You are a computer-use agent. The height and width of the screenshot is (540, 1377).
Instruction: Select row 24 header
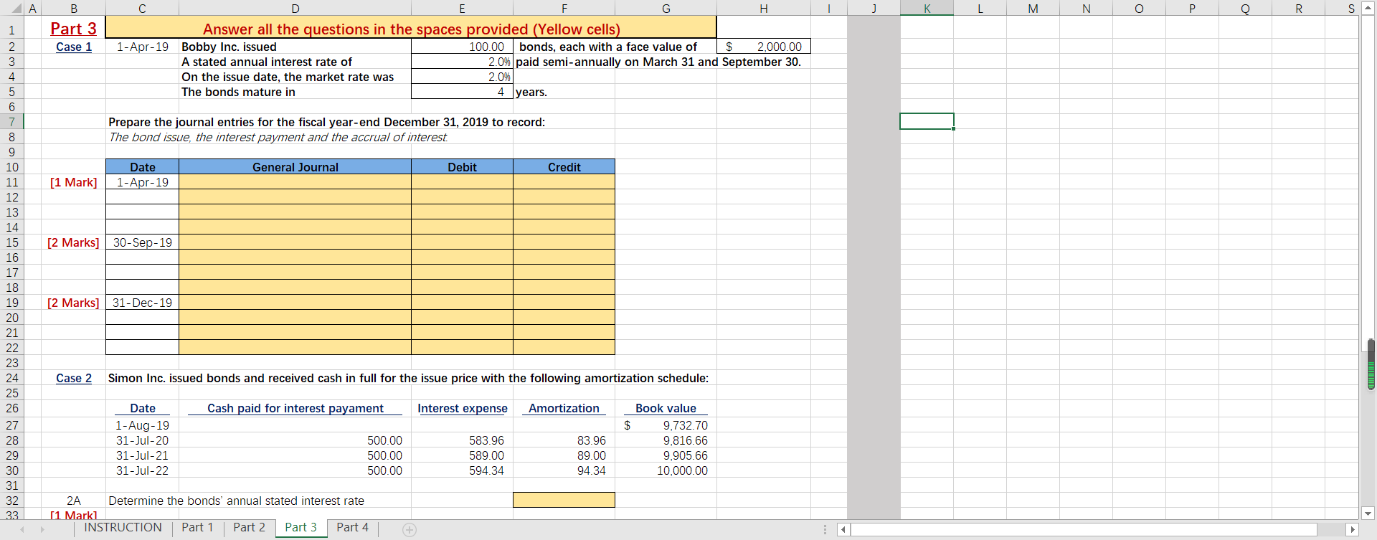click(x=11, y=378)
